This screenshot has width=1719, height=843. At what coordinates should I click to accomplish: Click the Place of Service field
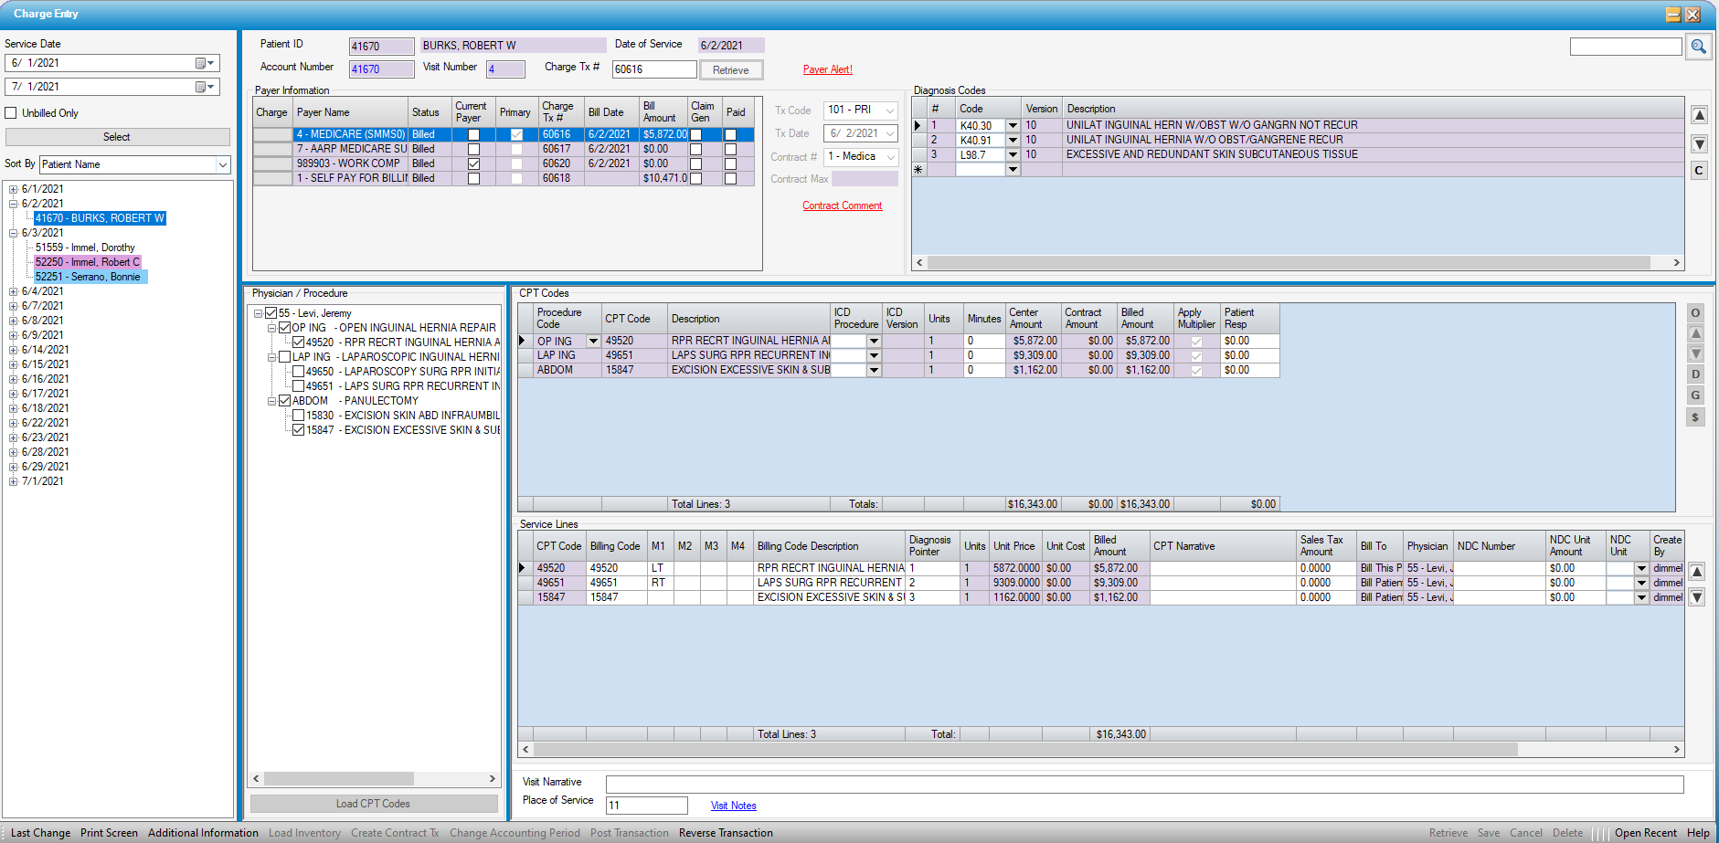tap(646, 806)
